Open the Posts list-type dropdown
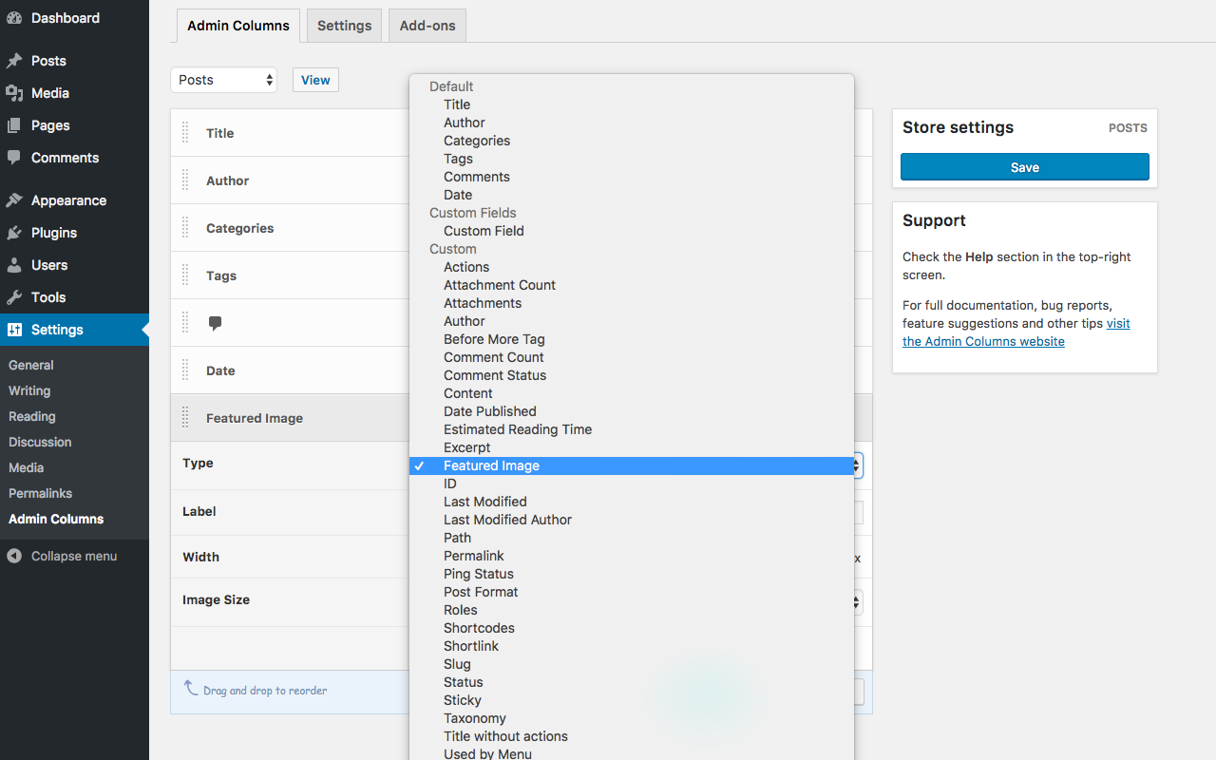The height and width of the screenshot is (760, 1216). pos(223,80)
